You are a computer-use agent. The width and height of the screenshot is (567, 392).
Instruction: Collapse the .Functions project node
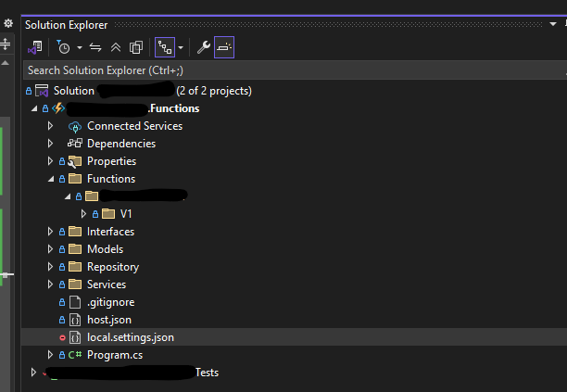point(34,108)
